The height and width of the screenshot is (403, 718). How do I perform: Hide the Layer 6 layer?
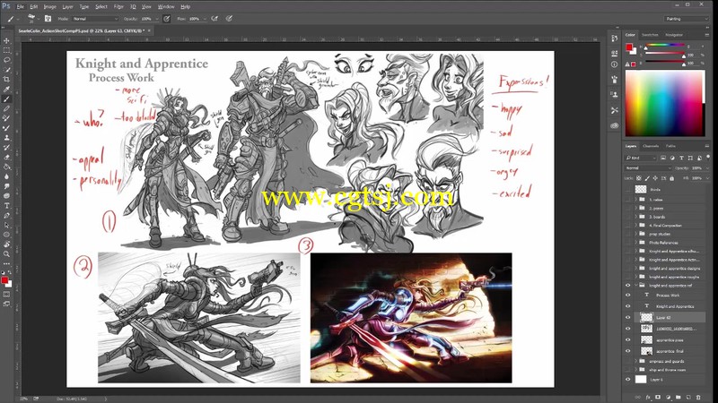point(628,380)
